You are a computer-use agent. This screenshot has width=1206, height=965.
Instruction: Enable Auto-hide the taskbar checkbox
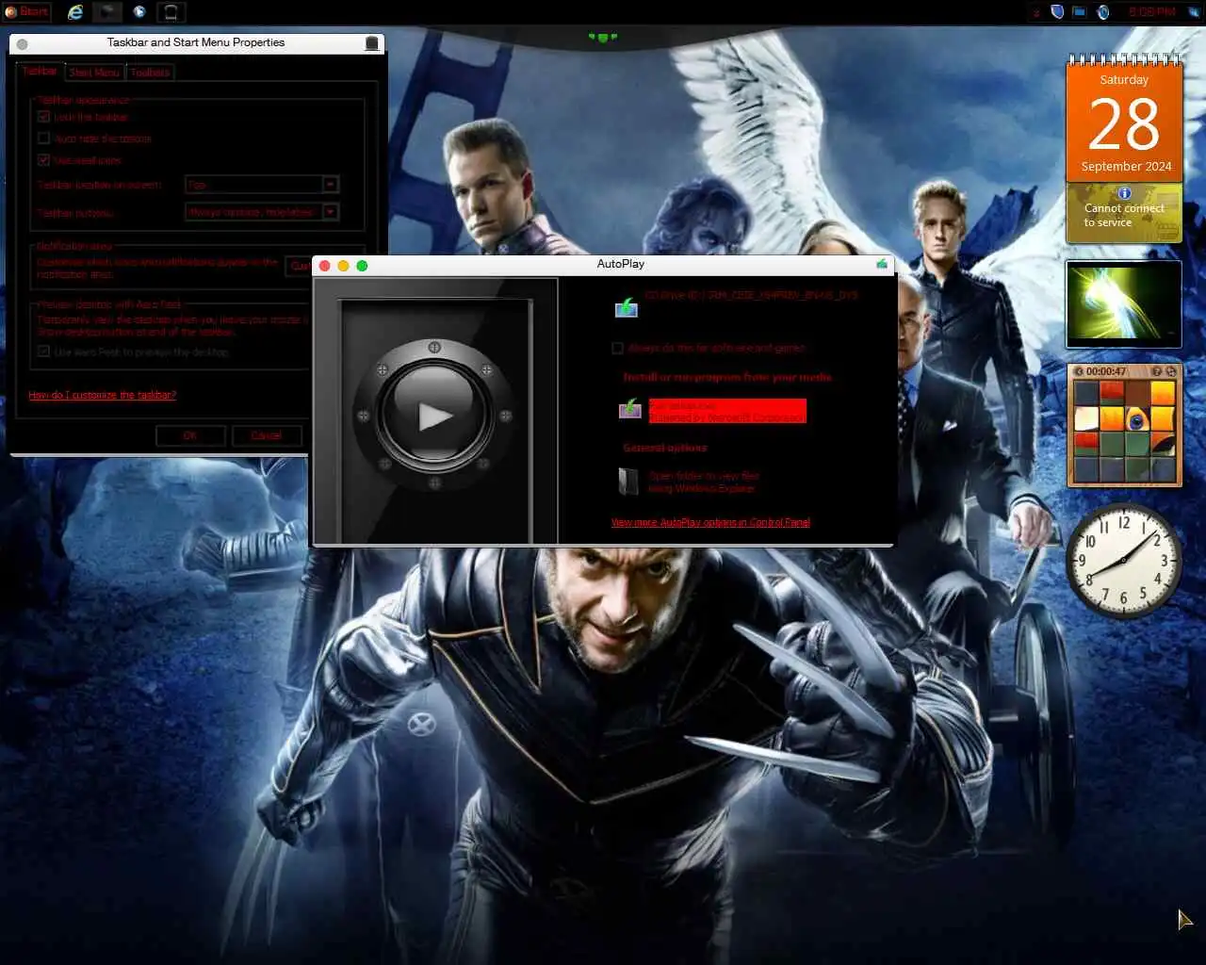[x=43, y=139]
